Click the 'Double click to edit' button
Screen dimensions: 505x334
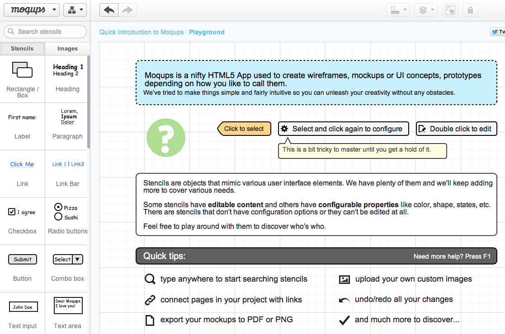click(456, 129)
